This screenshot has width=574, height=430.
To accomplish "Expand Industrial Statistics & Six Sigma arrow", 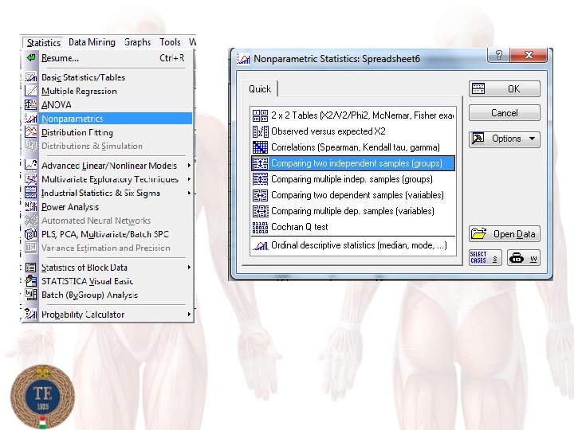I will coord(189,193).
